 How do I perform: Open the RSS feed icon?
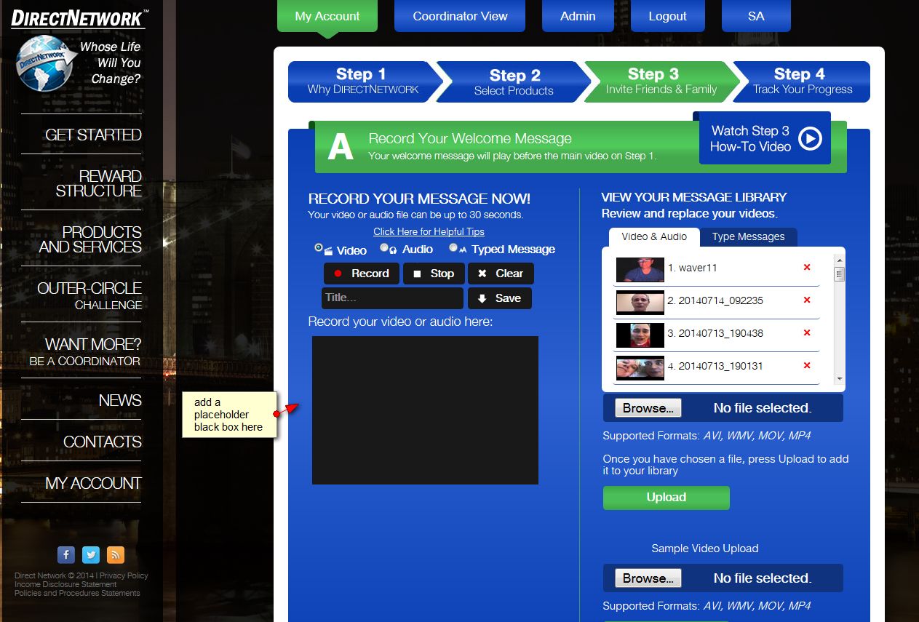click(116, 555)
